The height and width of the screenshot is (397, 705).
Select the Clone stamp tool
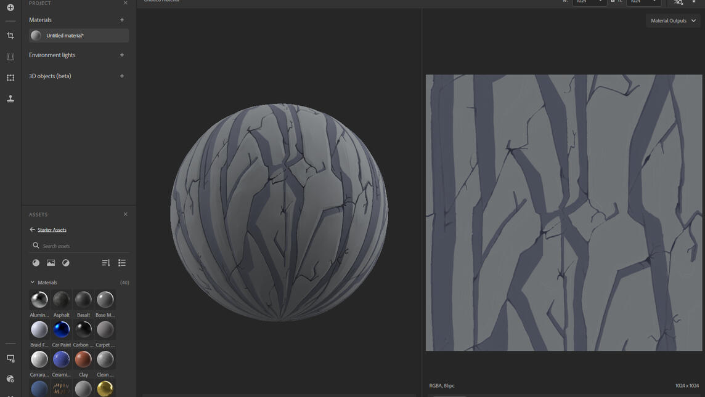(x=10, y=98)
